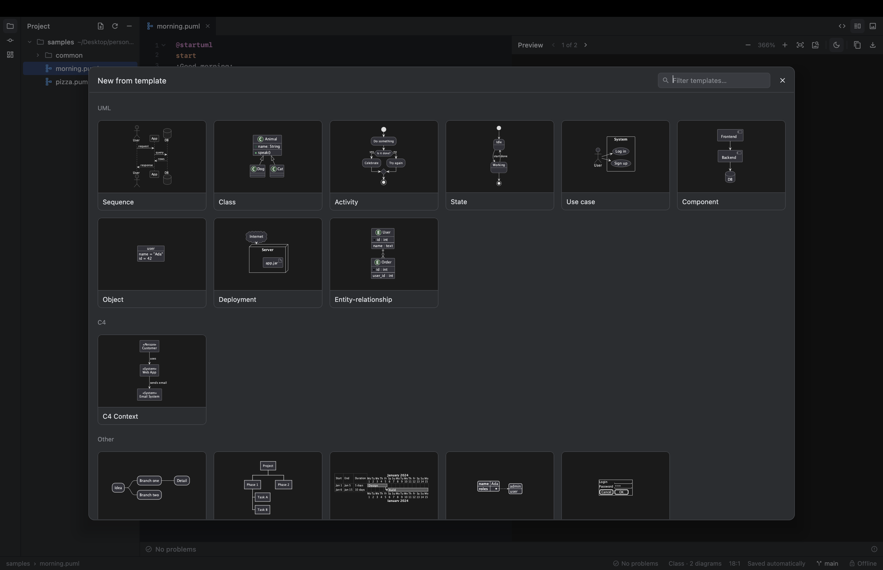Pick the mind map template with Idea branches
Screen dimensions: 883x570
(x=152, y=485)
